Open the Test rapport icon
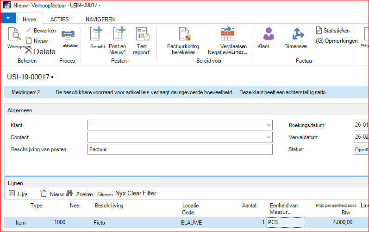This screenshot has width=369, height=232. 143,34
